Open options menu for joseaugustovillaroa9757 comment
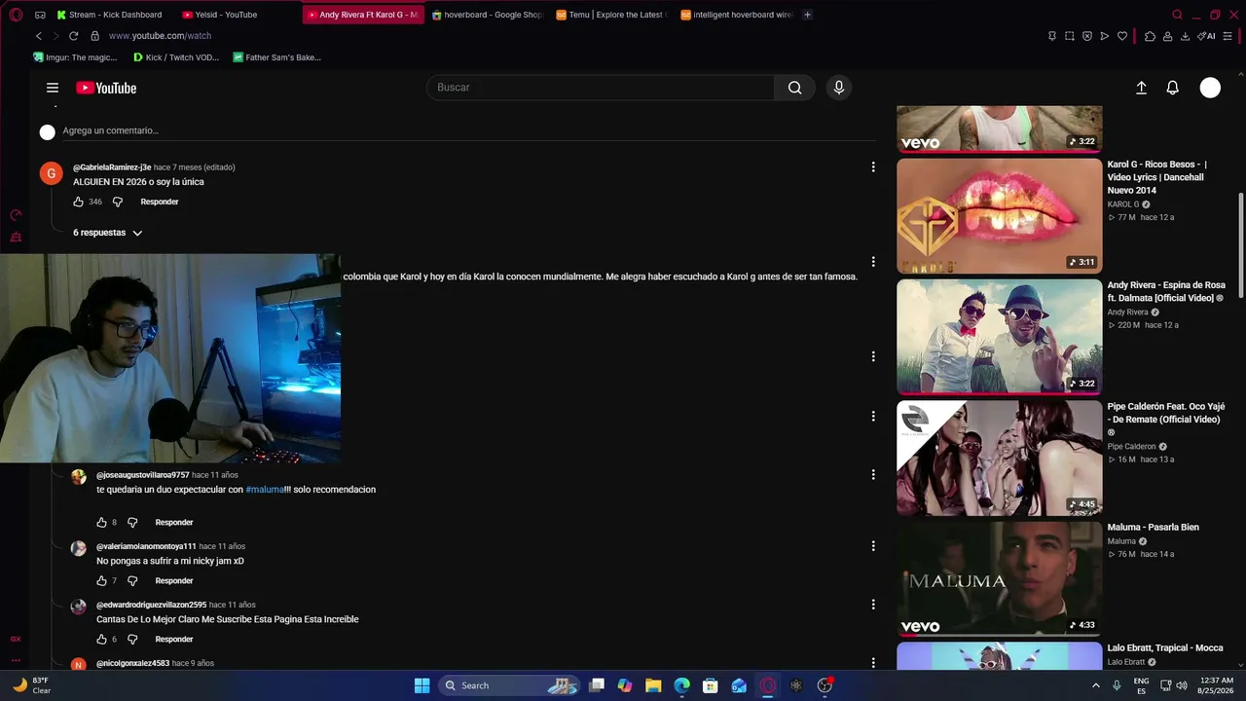 point(873,475)
